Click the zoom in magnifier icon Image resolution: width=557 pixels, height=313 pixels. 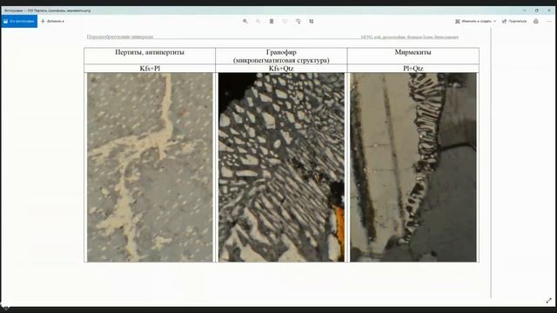click(245, 21)
